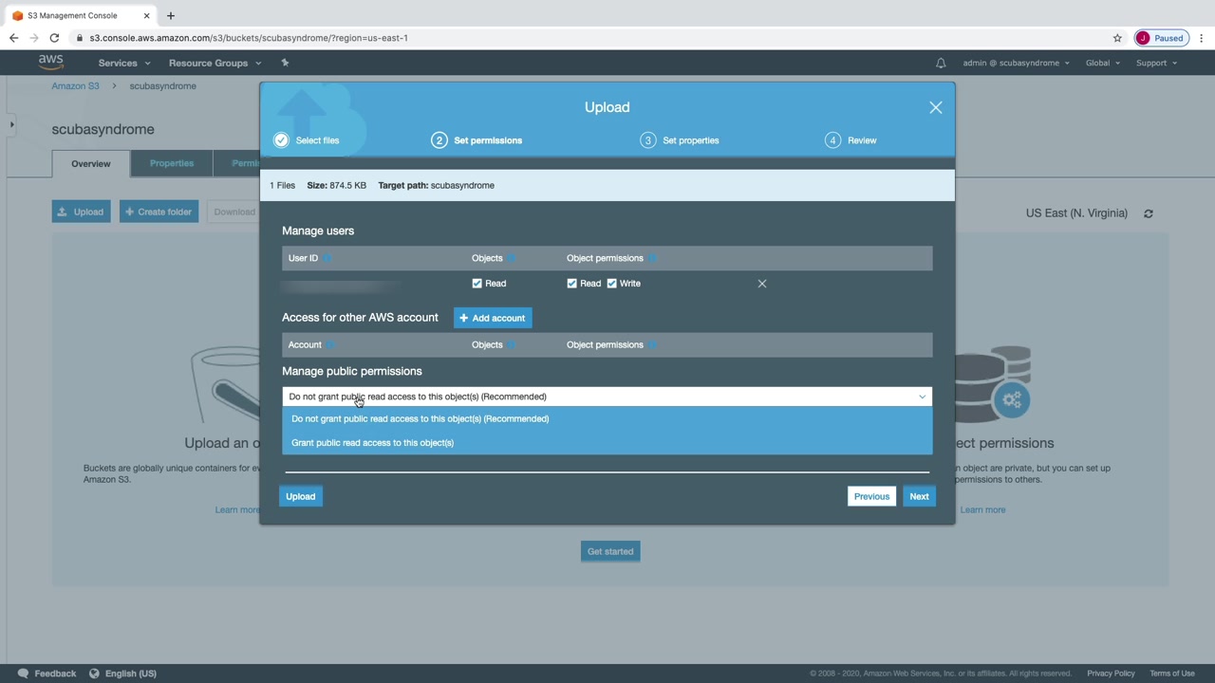Click the info icon beside Objects in the Account table
Screen dimensions: 1215x683
[511, 344]
